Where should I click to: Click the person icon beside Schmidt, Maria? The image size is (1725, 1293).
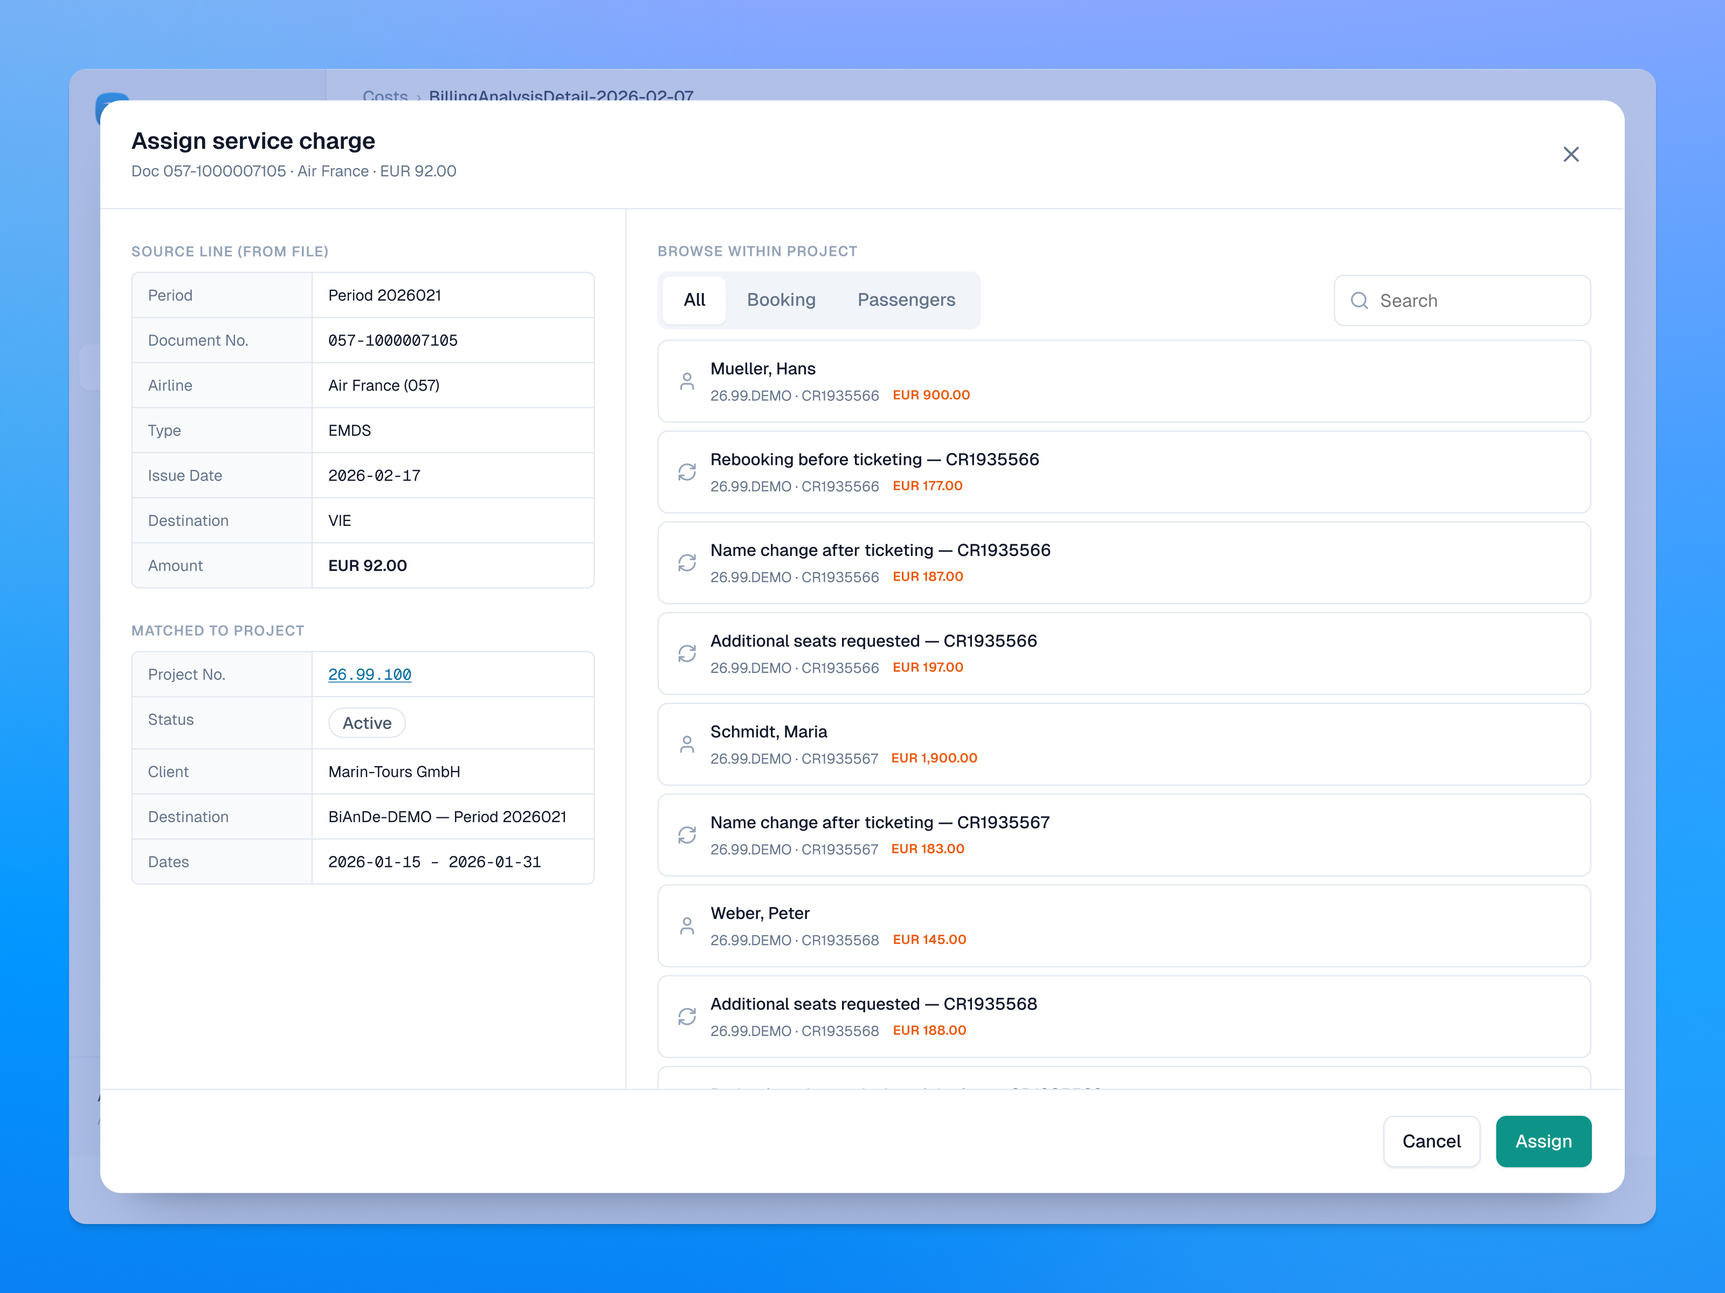coord(687,745)
